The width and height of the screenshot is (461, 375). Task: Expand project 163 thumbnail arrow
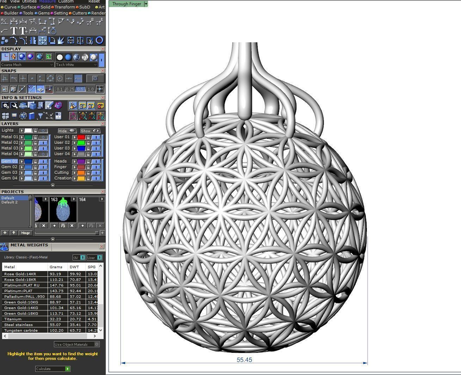74,199
